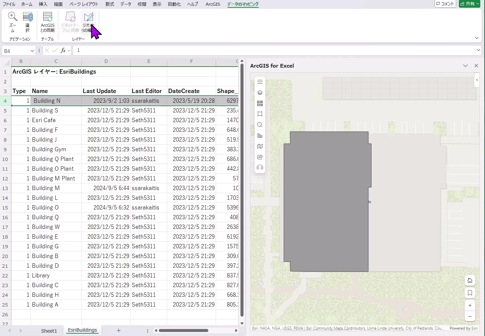Select row 13 header

coord(5,188)
